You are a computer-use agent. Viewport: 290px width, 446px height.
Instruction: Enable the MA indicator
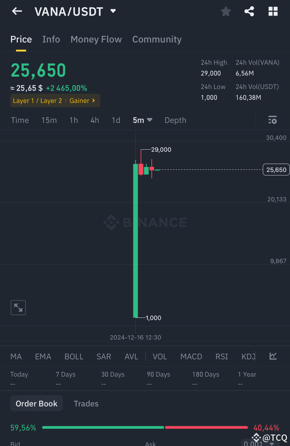[x=16, y=356]
